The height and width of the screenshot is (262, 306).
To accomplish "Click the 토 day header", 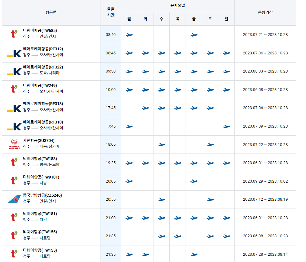I will tap(210, 19).
